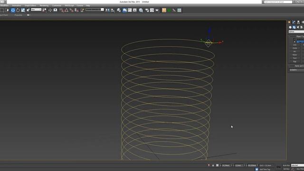
Task: Click the Use Pivot Point Center icon
Action: point(45,10)
